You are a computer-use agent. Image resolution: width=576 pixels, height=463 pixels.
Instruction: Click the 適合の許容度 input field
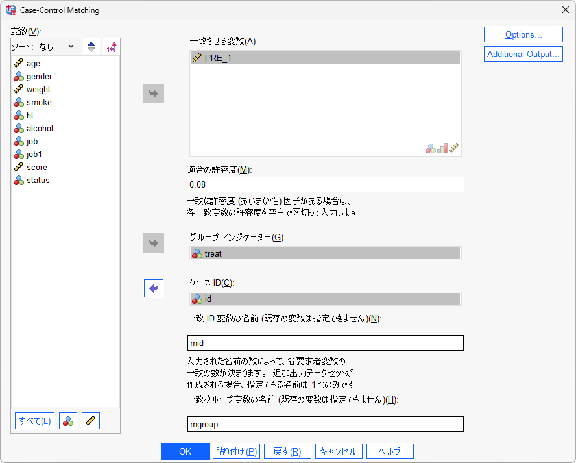(324, 184)
